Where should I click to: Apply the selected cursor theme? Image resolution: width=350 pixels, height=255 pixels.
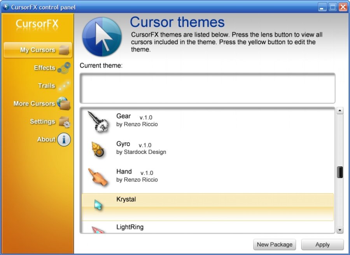coord(322,245)
